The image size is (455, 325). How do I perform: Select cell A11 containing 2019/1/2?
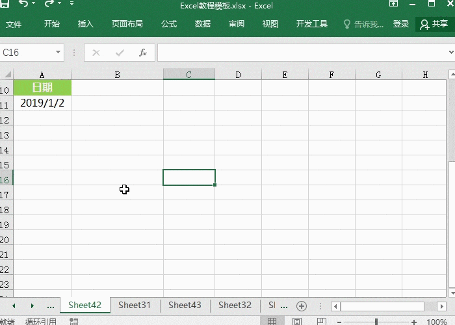(42, 103)
